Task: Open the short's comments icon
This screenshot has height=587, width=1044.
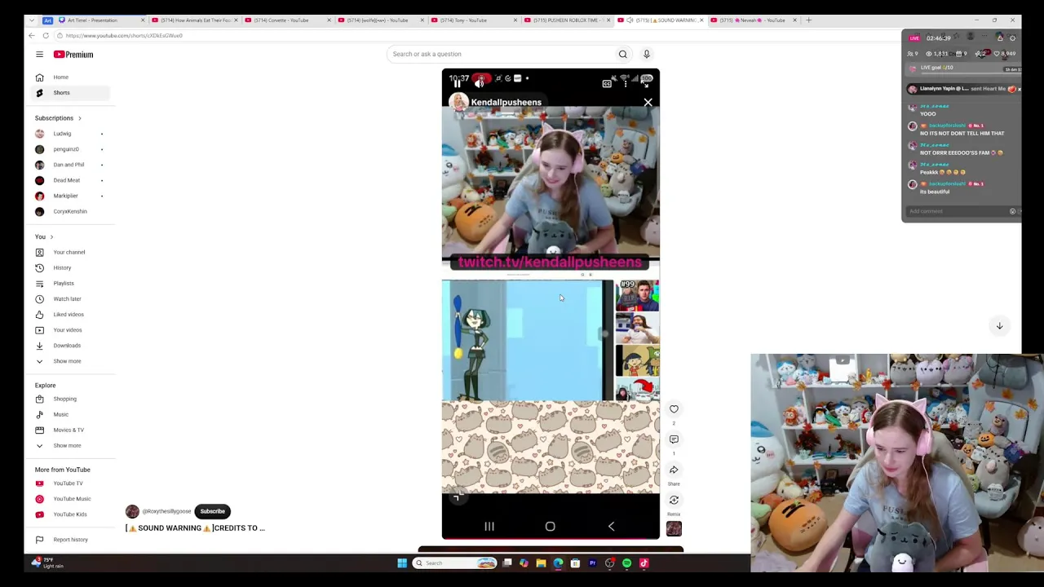Action: pos(674,439)
